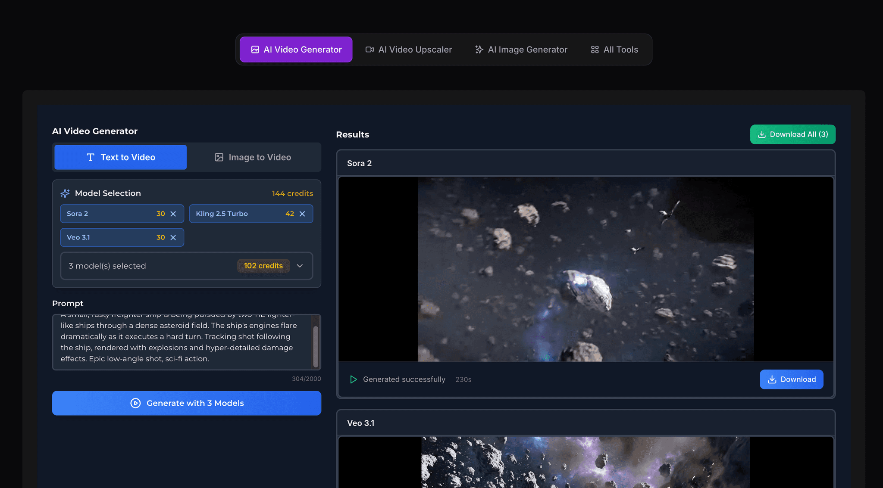883x488 pixels.
Task: Click Download All (3)
Action: click(792, 134)
